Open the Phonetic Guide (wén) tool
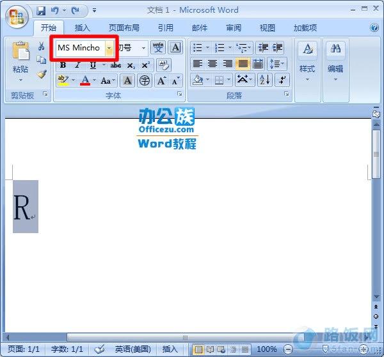Screen dimensions: 384x357 (x=158, y=47)
